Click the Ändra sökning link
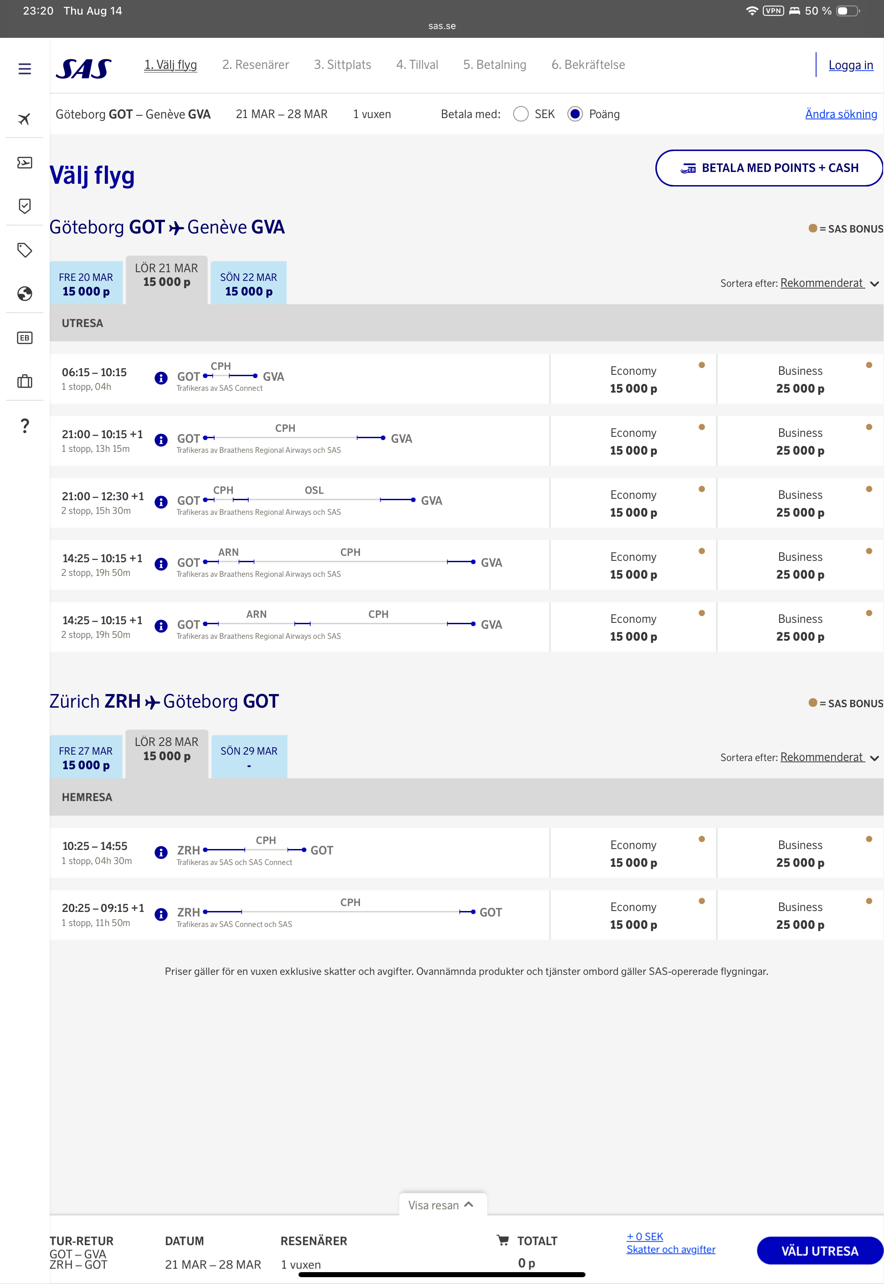This screenshot has width=884, height=1284. [x=840, y=114]
